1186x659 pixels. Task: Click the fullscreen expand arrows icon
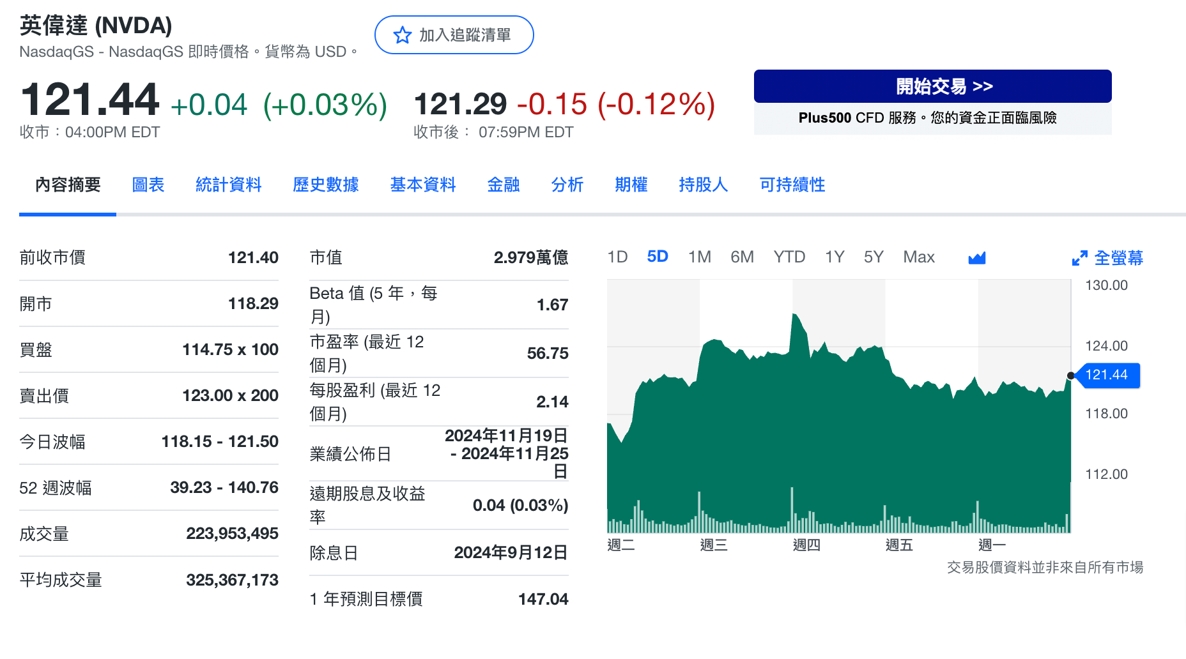(x=1080, y=257)
